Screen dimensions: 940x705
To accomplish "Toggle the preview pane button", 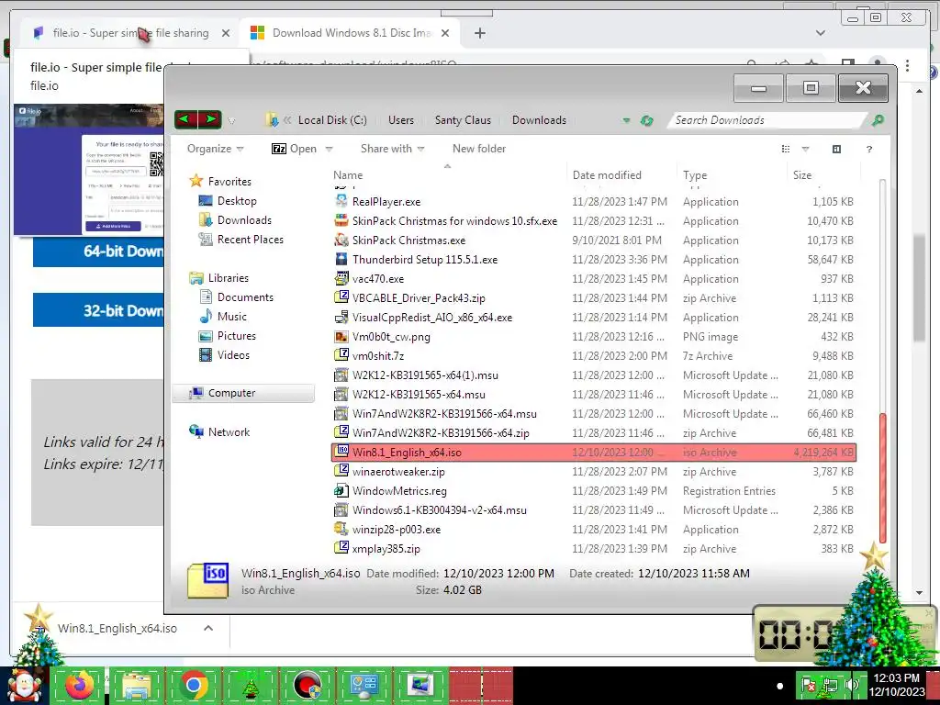I will (x=837, y=149).
